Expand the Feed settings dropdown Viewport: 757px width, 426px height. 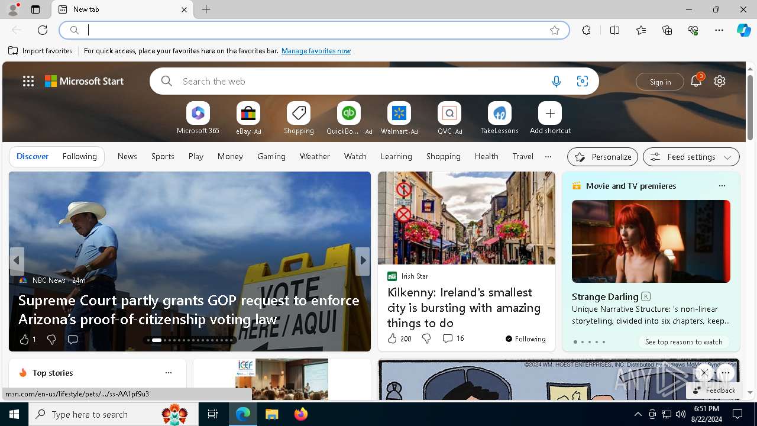point(691,157)
